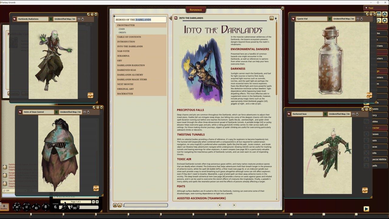Click the shrink arrow icon on Cyanie Vial window
This screenshot has width=389, height=219.
click(x=367, y=14)
